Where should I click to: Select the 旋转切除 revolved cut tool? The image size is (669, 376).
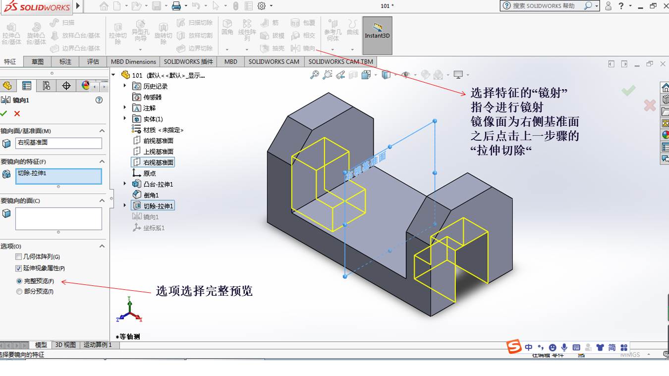(163, 34)
